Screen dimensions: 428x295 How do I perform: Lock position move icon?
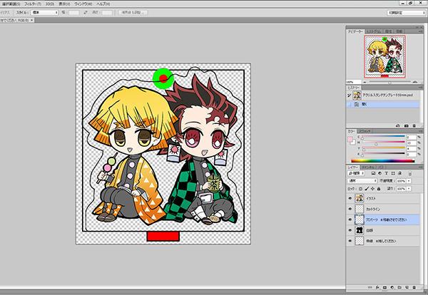click(372, 189)
